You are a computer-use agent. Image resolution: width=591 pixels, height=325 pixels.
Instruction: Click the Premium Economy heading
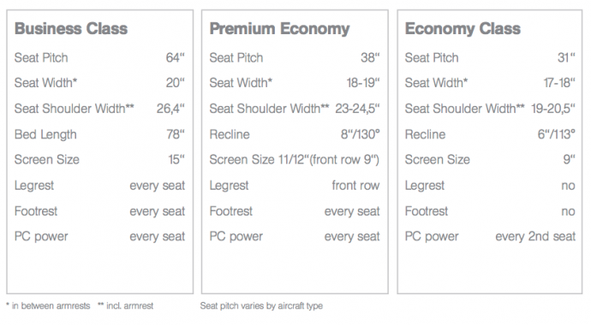coord(279,29)
